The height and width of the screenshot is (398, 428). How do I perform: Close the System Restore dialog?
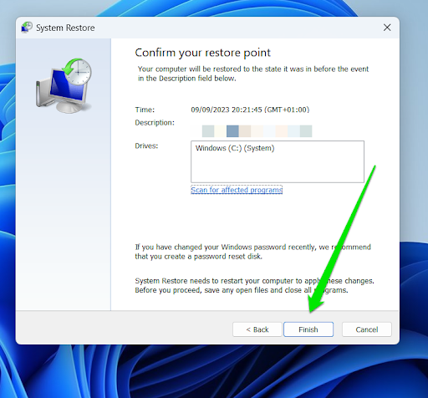pos(387,28)
